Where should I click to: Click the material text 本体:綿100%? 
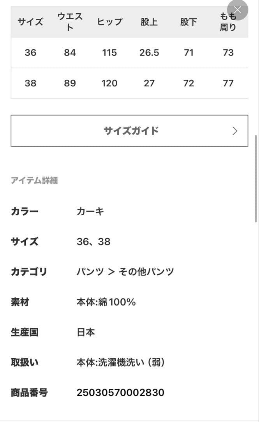106,302
